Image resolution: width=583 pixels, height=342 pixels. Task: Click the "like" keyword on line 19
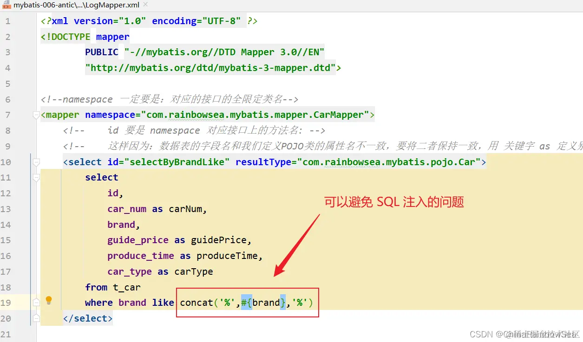(163, 303)
